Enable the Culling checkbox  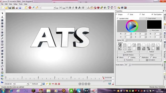129,57
